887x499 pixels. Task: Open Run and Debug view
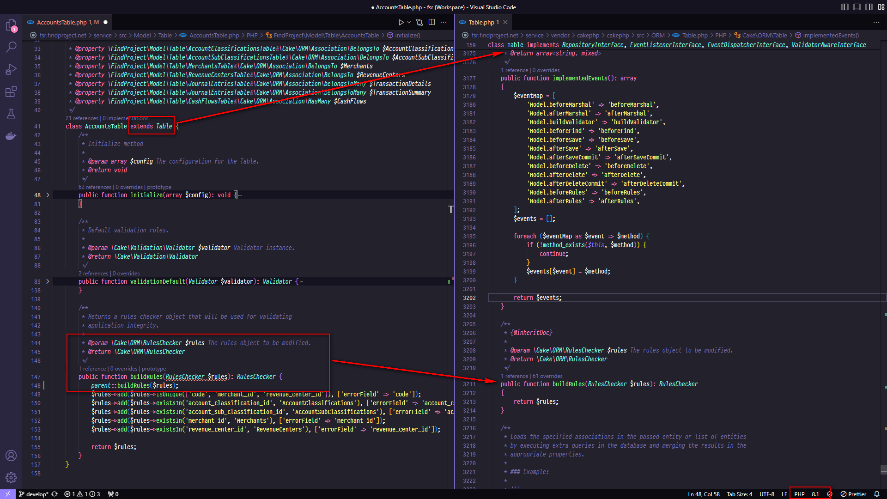[x=11, y=69]
